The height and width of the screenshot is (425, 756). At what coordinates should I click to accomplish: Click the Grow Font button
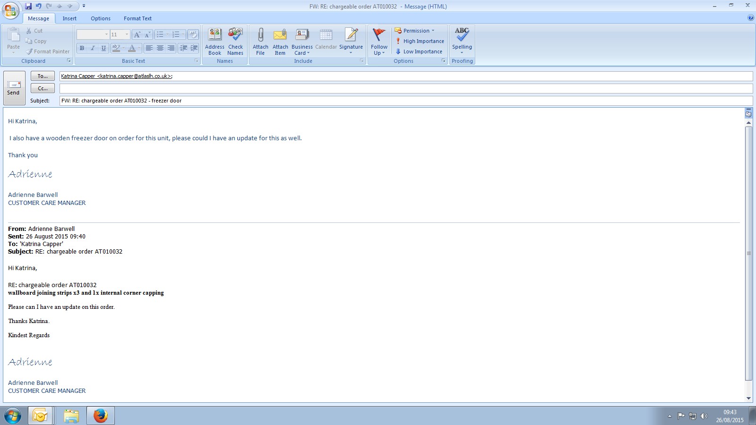point(137,34)
